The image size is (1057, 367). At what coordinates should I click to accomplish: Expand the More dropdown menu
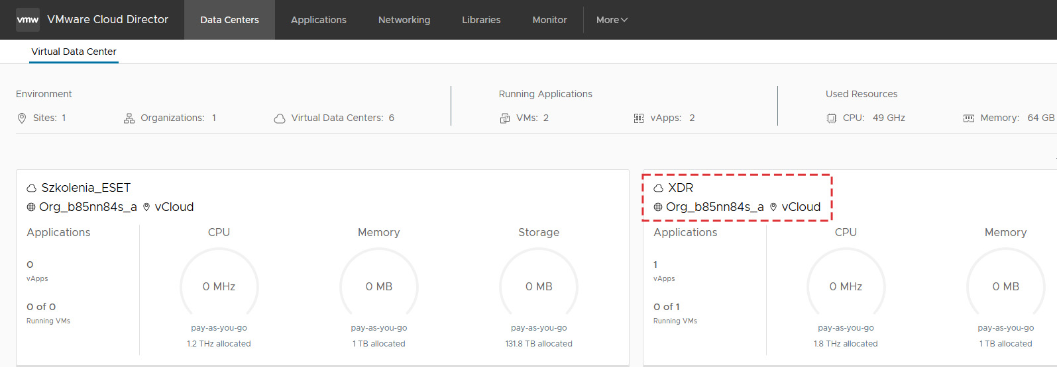coord(611,20)
